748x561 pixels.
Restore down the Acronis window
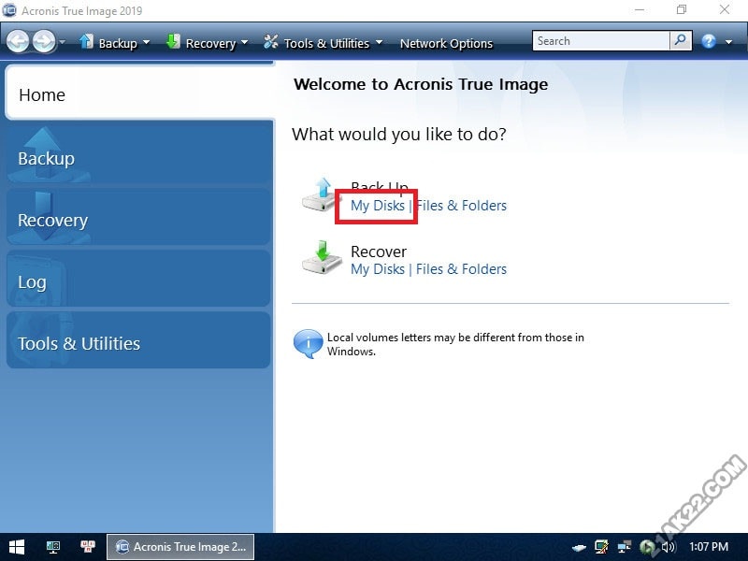(682, 9)
